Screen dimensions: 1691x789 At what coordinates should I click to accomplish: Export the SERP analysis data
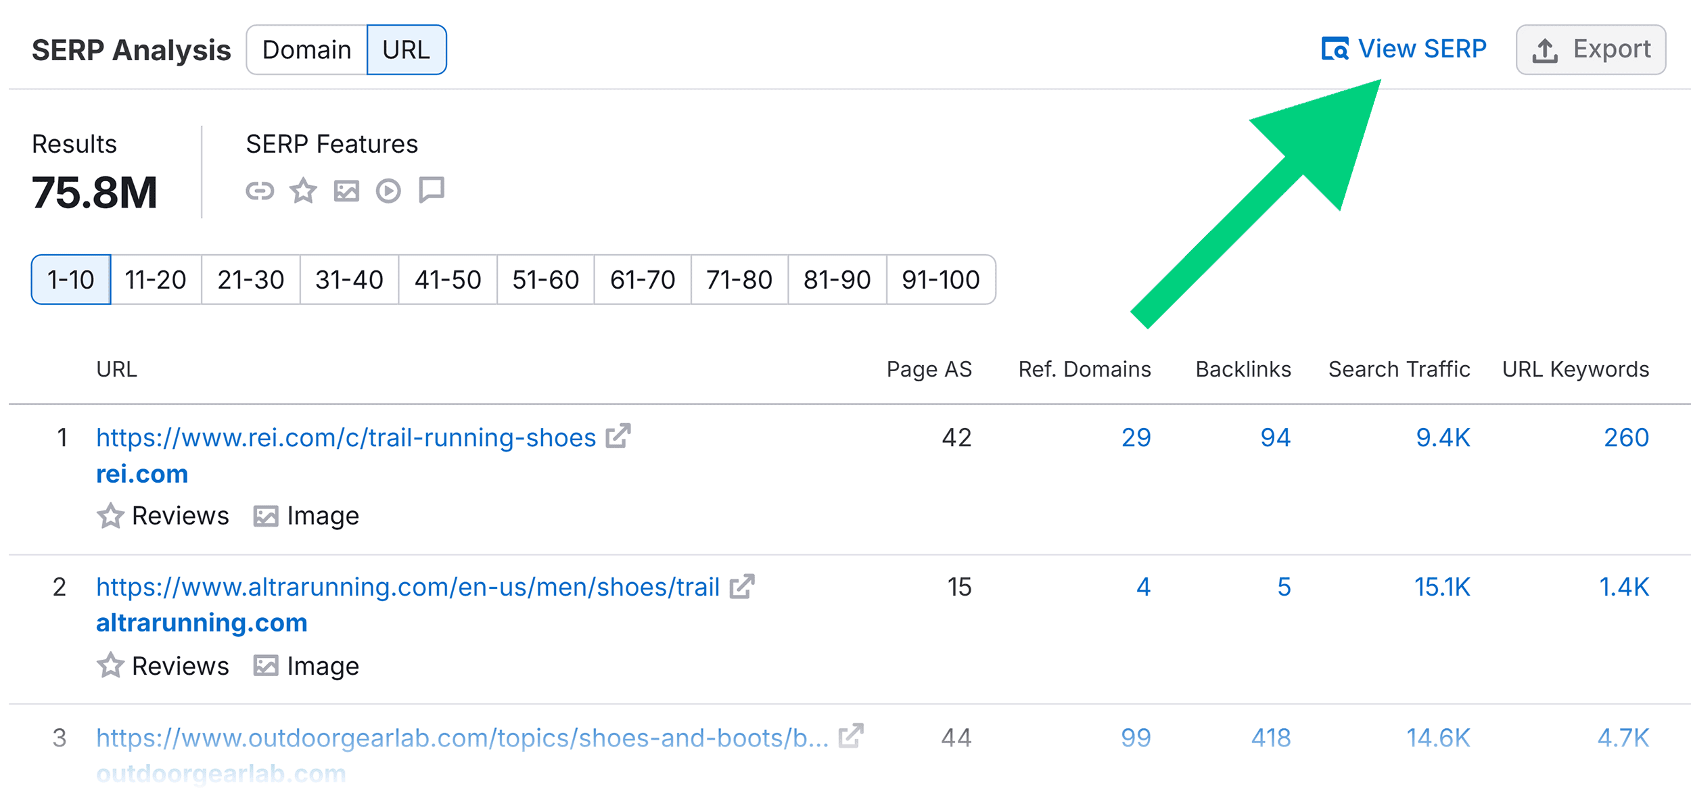click(x=1590, y=49)
